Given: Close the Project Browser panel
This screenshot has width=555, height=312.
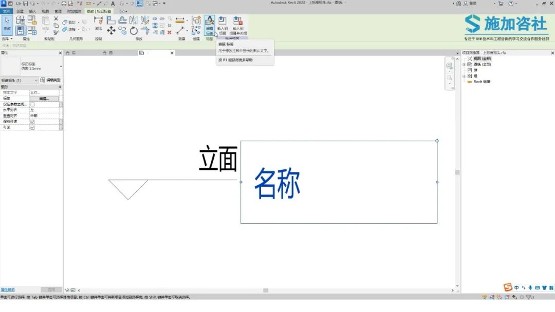Looking at the screenshot, I should [x=552, y=53].
